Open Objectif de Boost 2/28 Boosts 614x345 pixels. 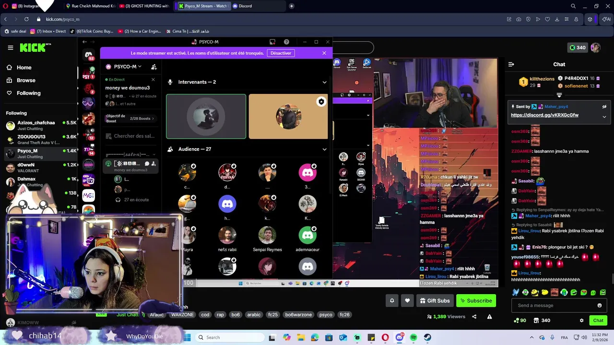[x=130, y=118]
